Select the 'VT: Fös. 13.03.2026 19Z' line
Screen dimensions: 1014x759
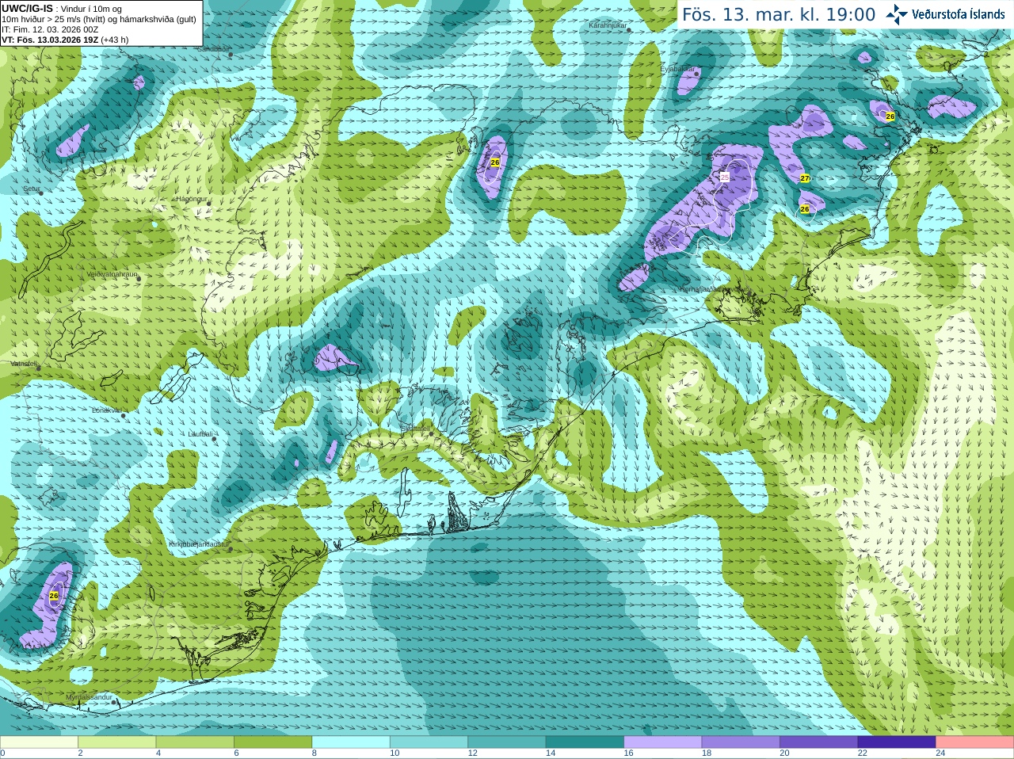tap(65, 40)
